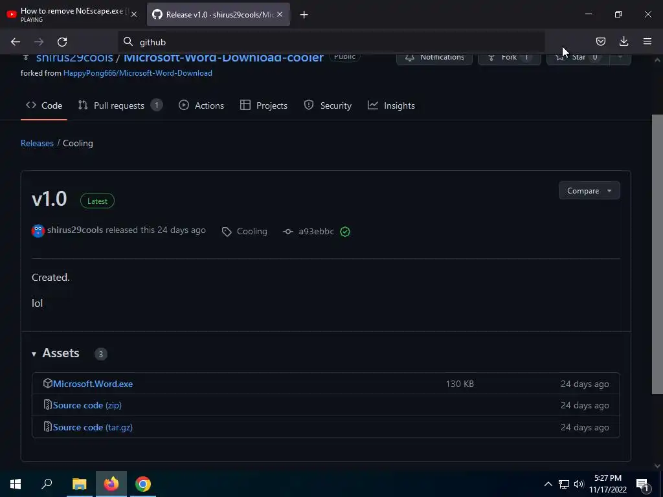The image size is (663, 497).
Task: Reload the page with the refresh icon
Action: pos(62,42)
